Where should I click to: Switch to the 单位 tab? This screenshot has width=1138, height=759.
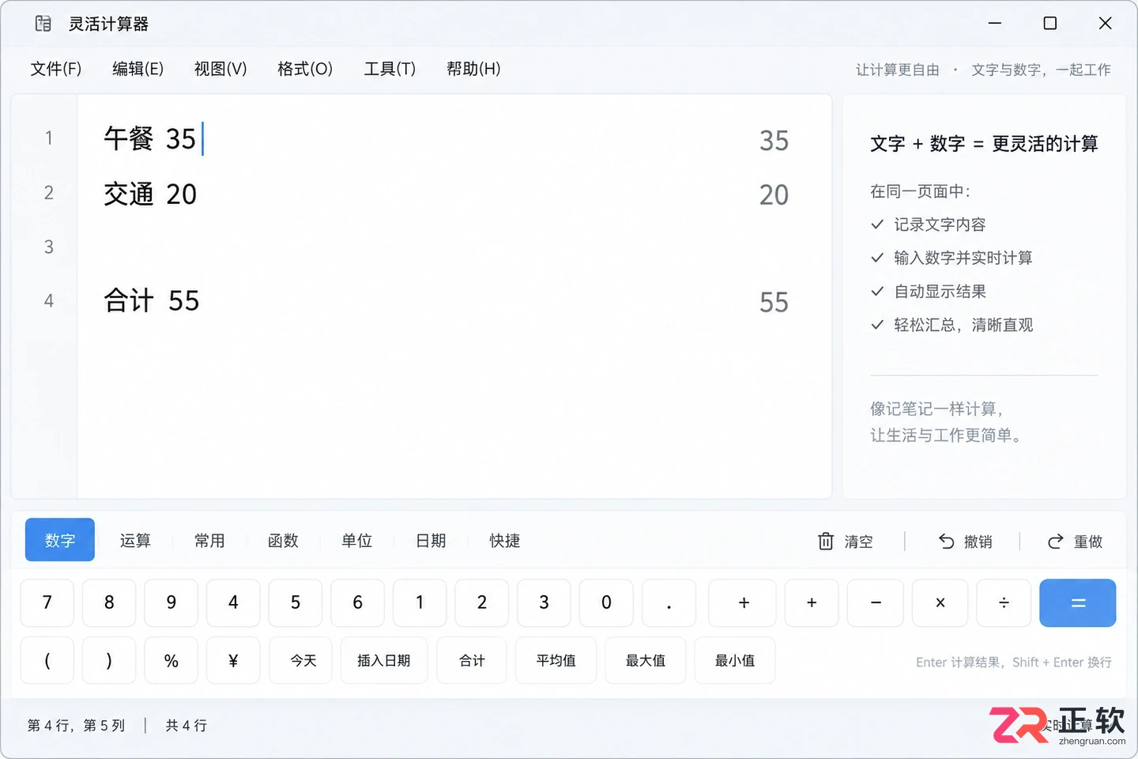[356, 541]
